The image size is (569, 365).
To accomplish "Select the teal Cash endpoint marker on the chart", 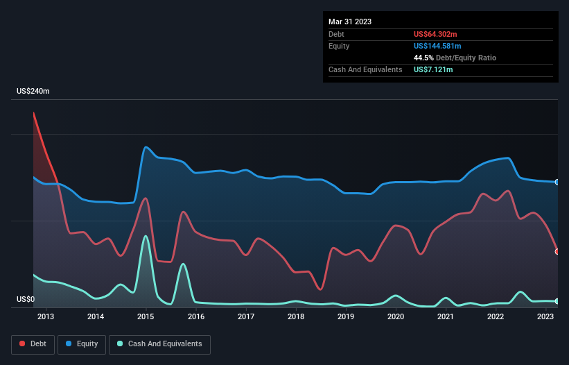I will [x=557, y=301].
